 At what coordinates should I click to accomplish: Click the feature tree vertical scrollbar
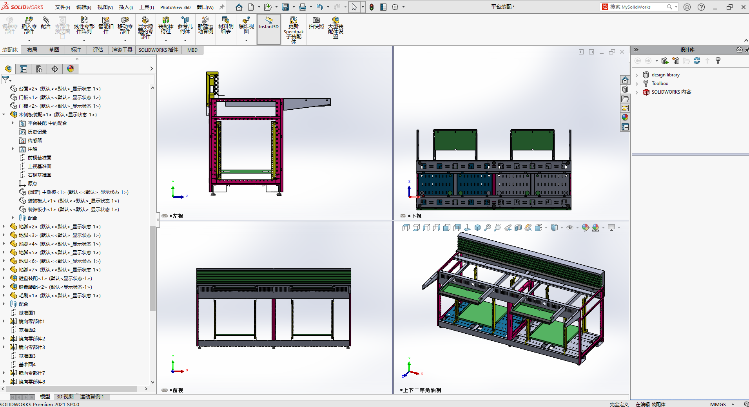click(152, 268)
